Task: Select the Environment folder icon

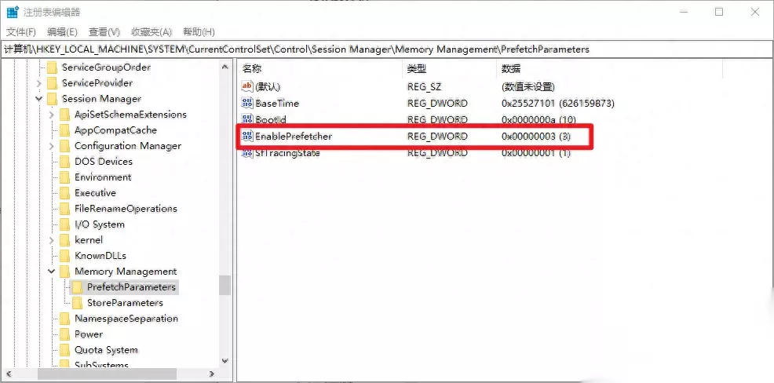Action: [x=64, y=177]
